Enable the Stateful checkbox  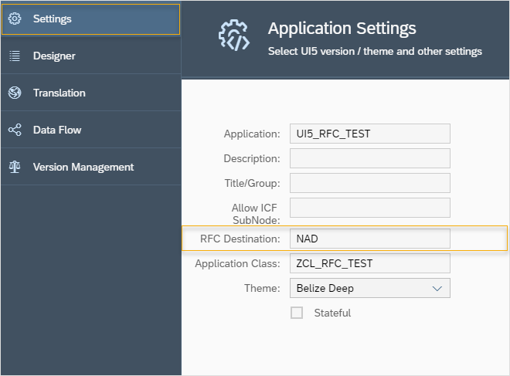coord(297,313)
